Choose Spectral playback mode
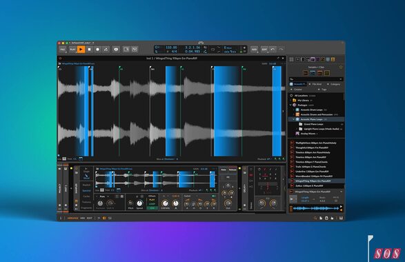This screenshot has width=405, height=262. click(86, 190)
